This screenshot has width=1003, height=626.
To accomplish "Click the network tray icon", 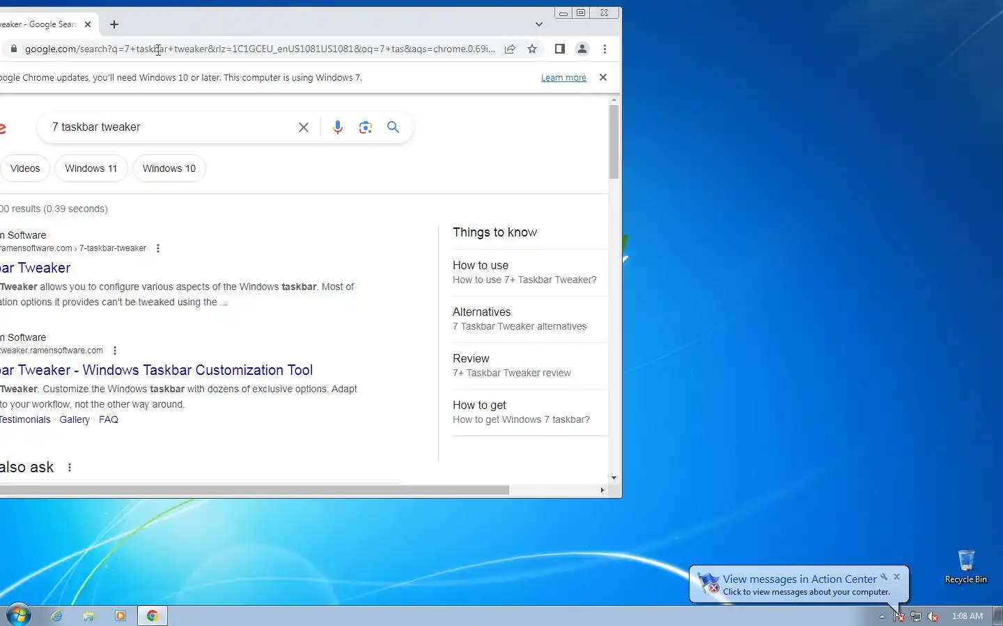I will [916, 616].
